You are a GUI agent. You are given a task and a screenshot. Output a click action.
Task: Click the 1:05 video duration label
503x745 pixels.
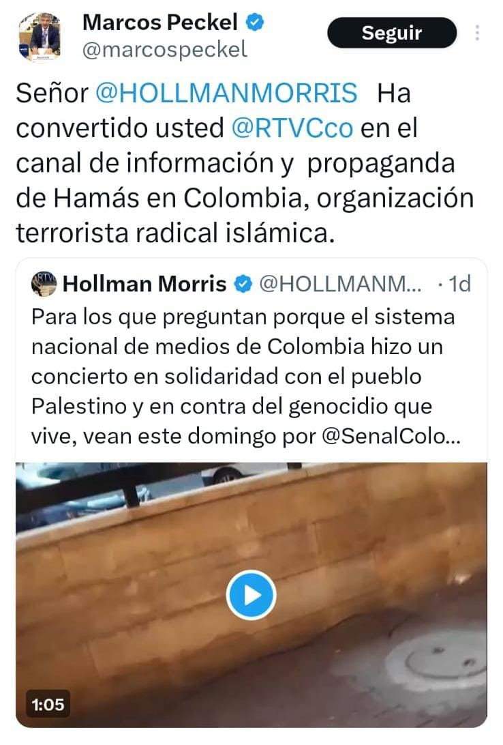click(48, 704)
